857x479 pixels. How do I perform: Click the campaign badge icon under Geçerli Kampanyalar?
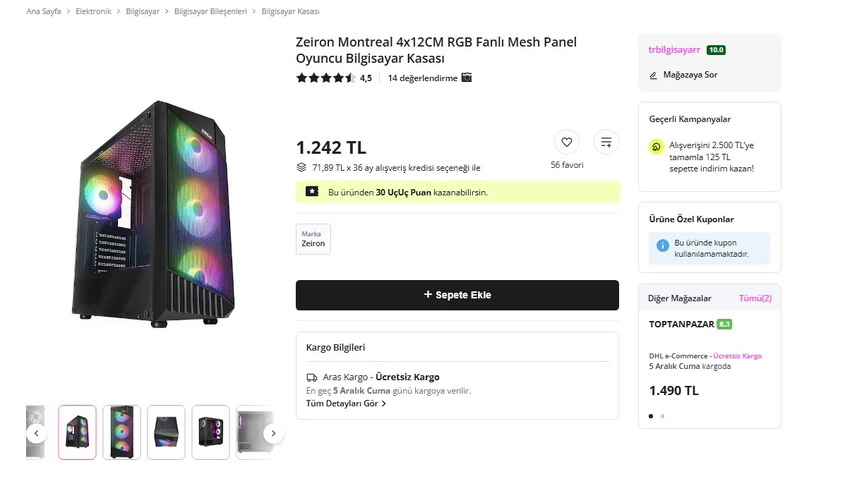click(x=656, y=147)
